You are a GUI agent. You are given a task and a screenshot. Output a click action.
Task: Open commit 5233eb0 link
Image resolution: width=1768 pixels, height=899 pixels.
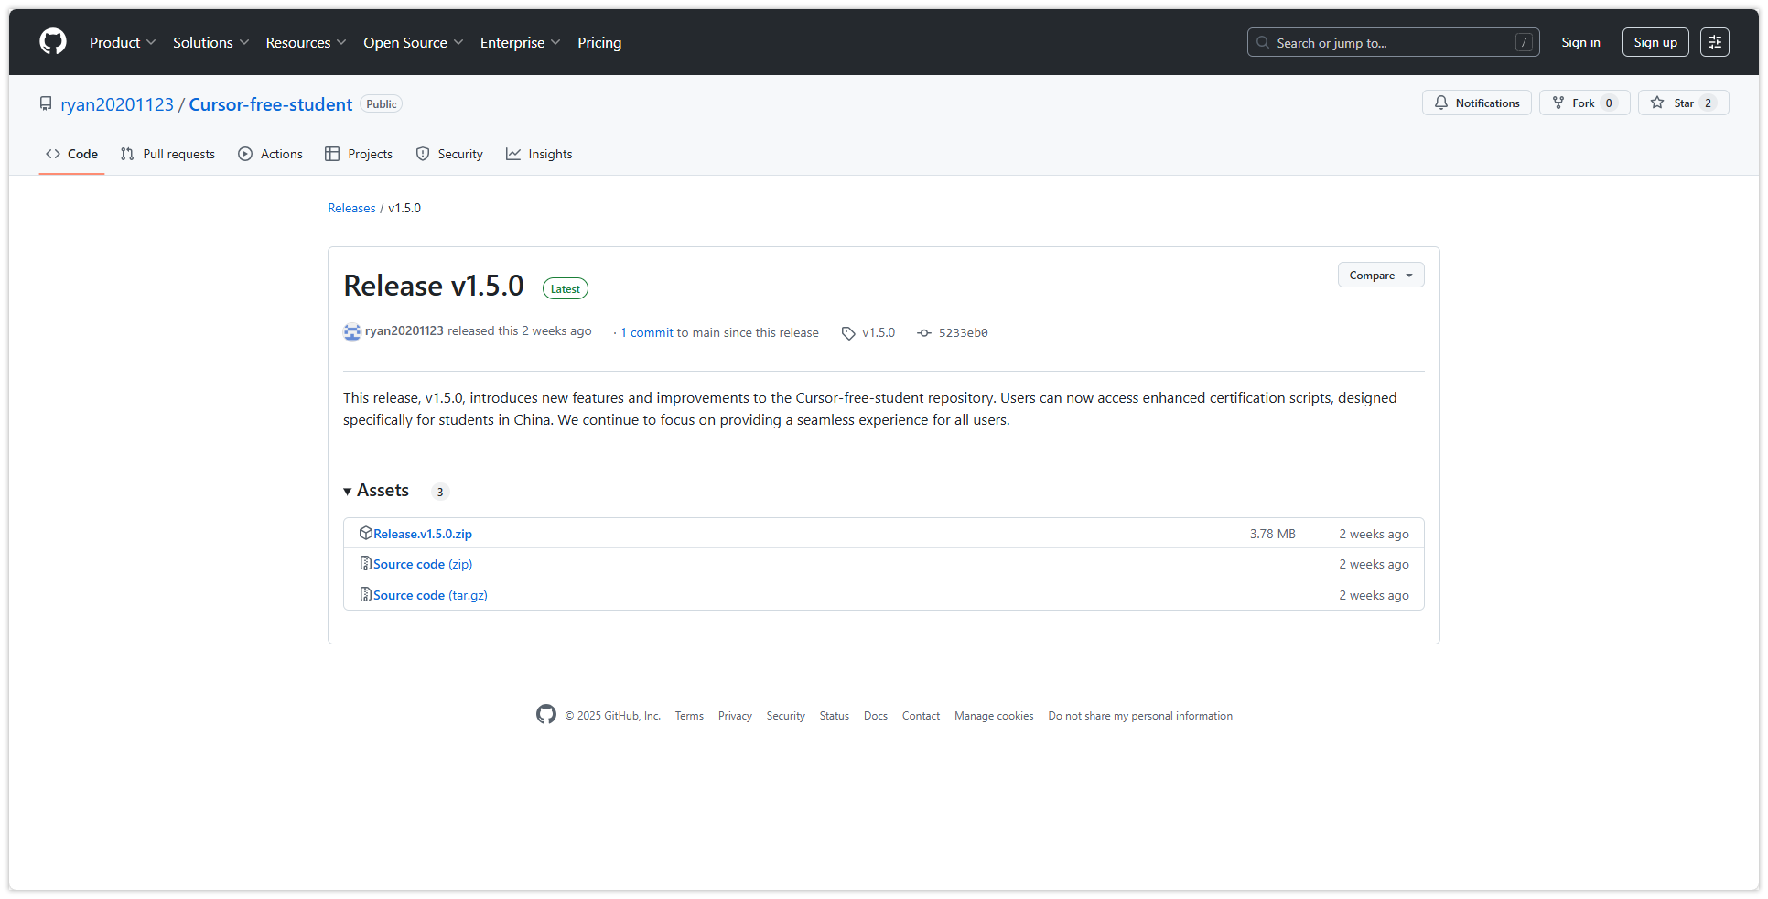(x=962, y=333)
